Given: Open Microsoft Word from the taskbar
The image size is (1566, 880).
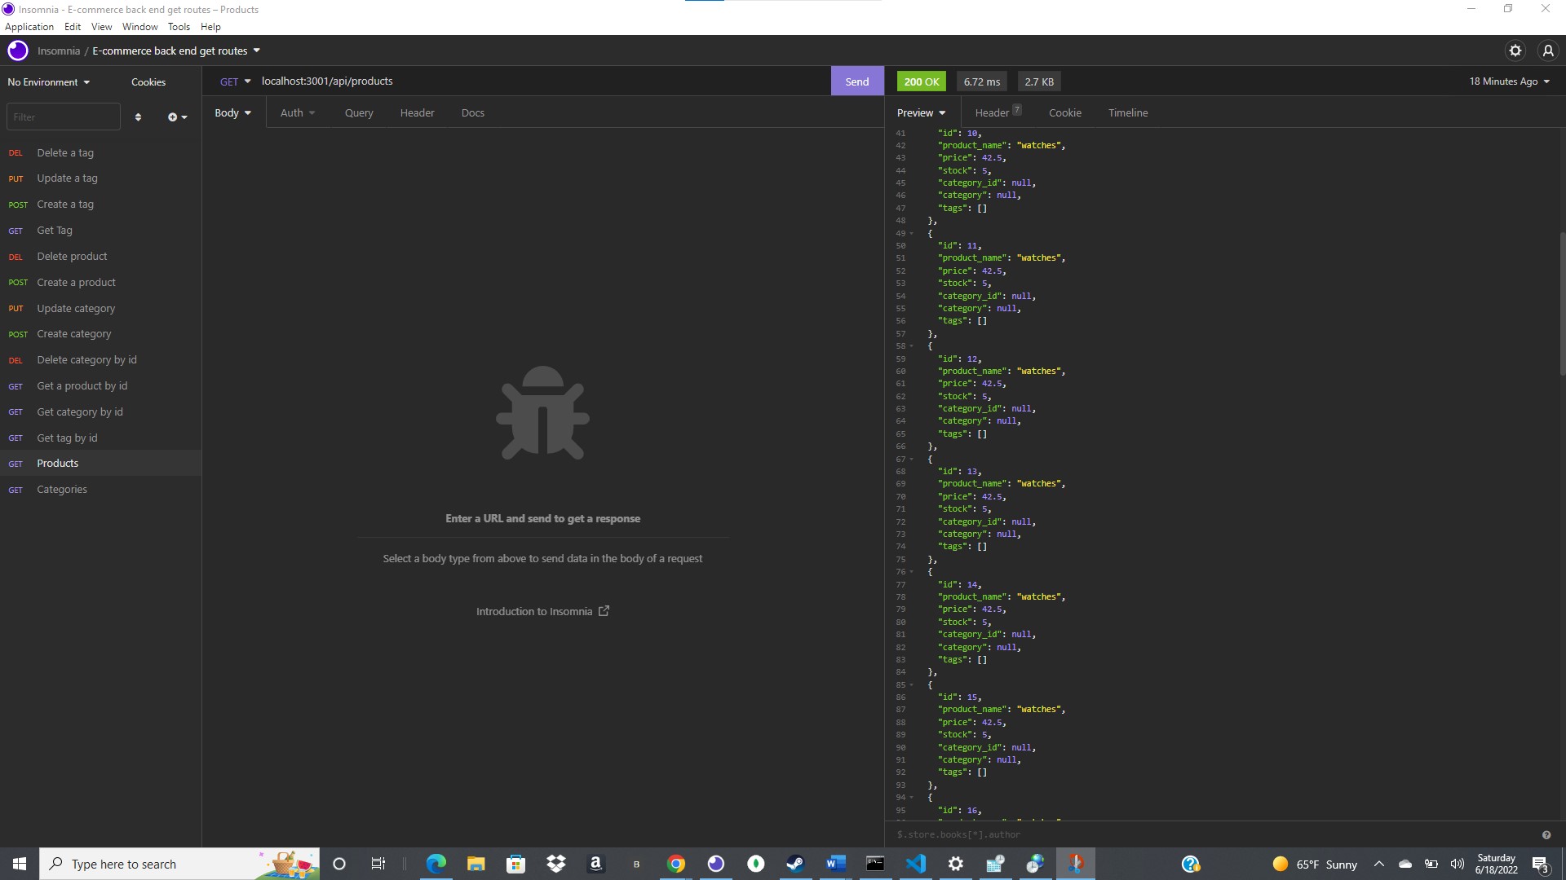Looking at the screenshot, I should click(836, 864).
